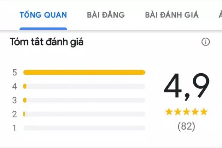
Task: Switch to the TỔNG QUAN tab
Action: click(43, 15)
